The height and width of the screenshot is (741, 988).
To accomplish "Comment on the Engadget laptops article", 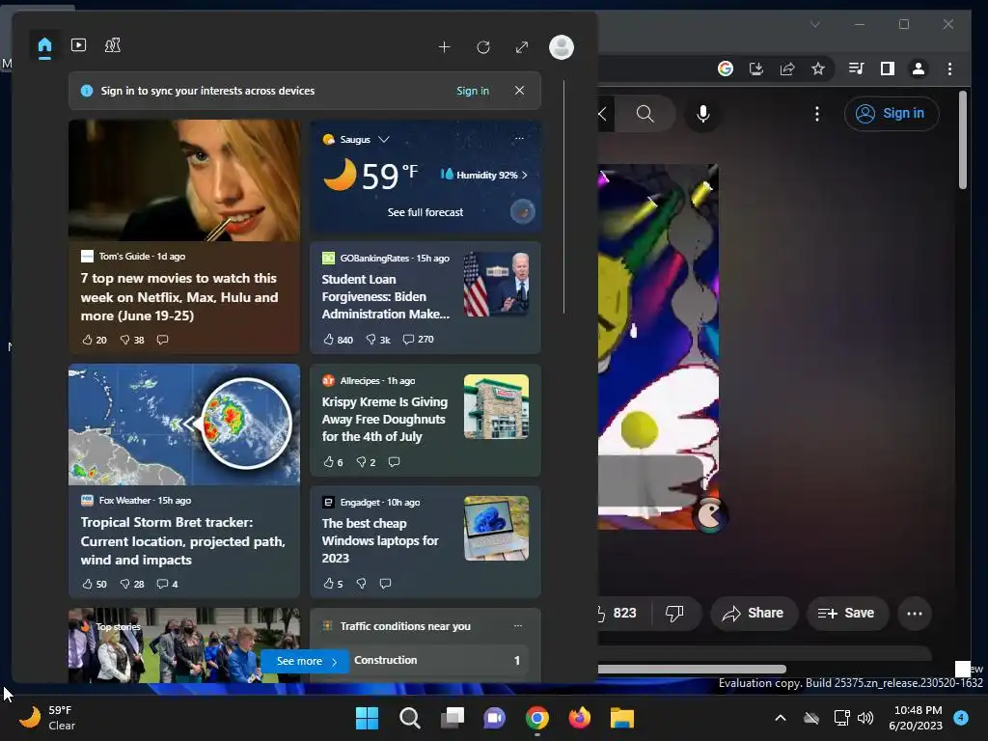I will tap(386, 584).
